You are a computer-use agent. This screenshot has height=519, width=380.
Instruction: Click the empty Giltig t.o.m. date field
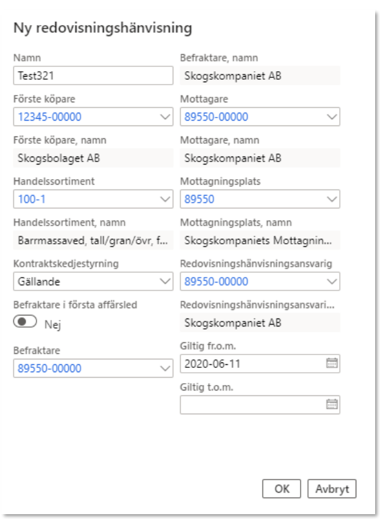pyautogui.click(x=250, y=404)
